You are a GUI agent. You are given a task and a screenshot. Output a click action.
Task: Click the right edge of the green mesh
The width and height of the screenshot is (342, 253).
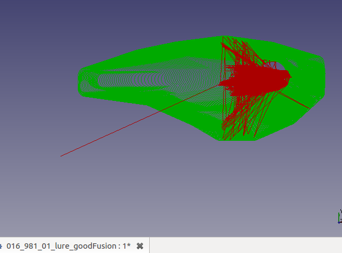[325, 81]
